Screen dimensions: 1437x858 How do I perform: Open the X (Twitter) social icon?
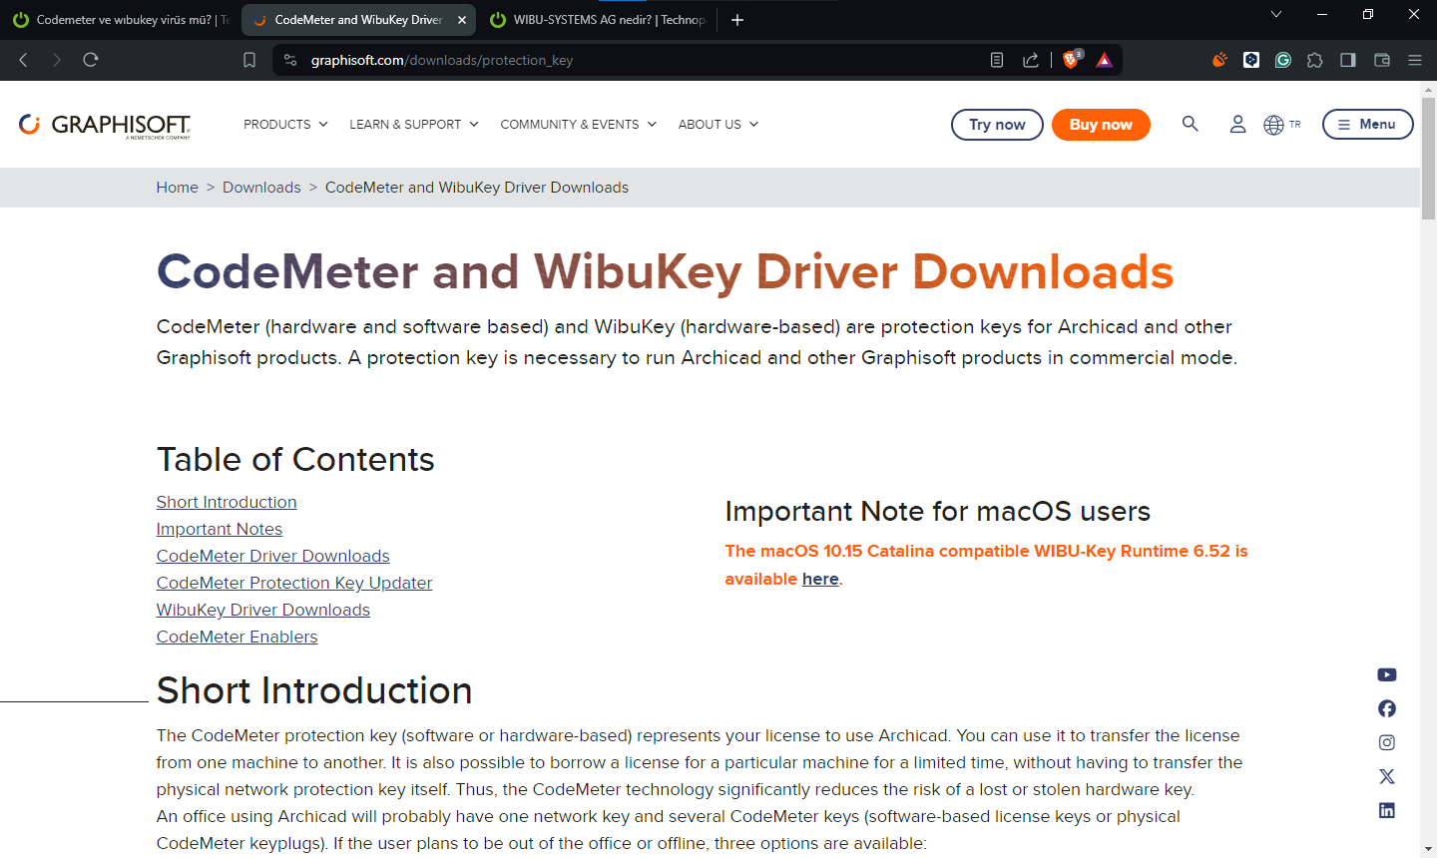point(1387,776)
